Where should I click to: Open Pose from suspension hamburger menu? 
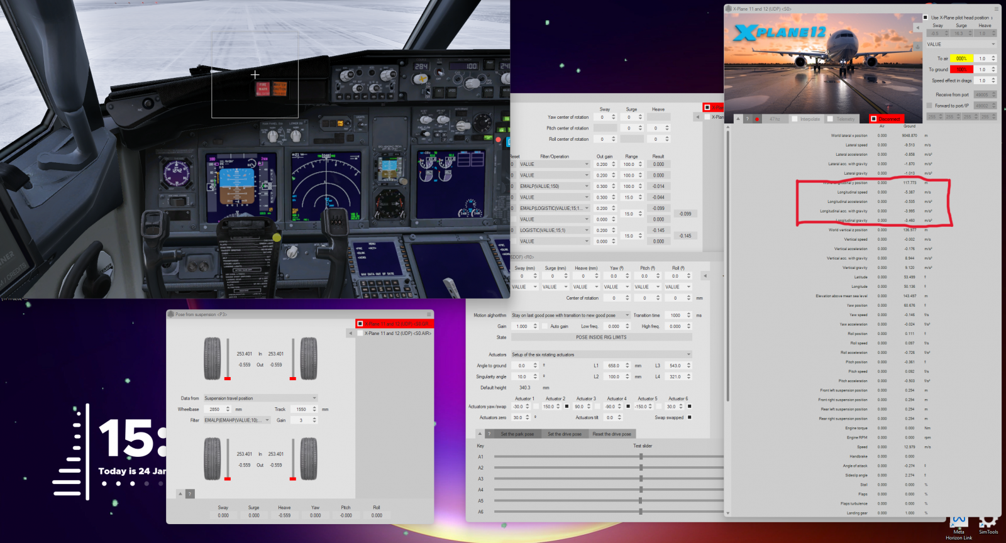coord(429,314)
